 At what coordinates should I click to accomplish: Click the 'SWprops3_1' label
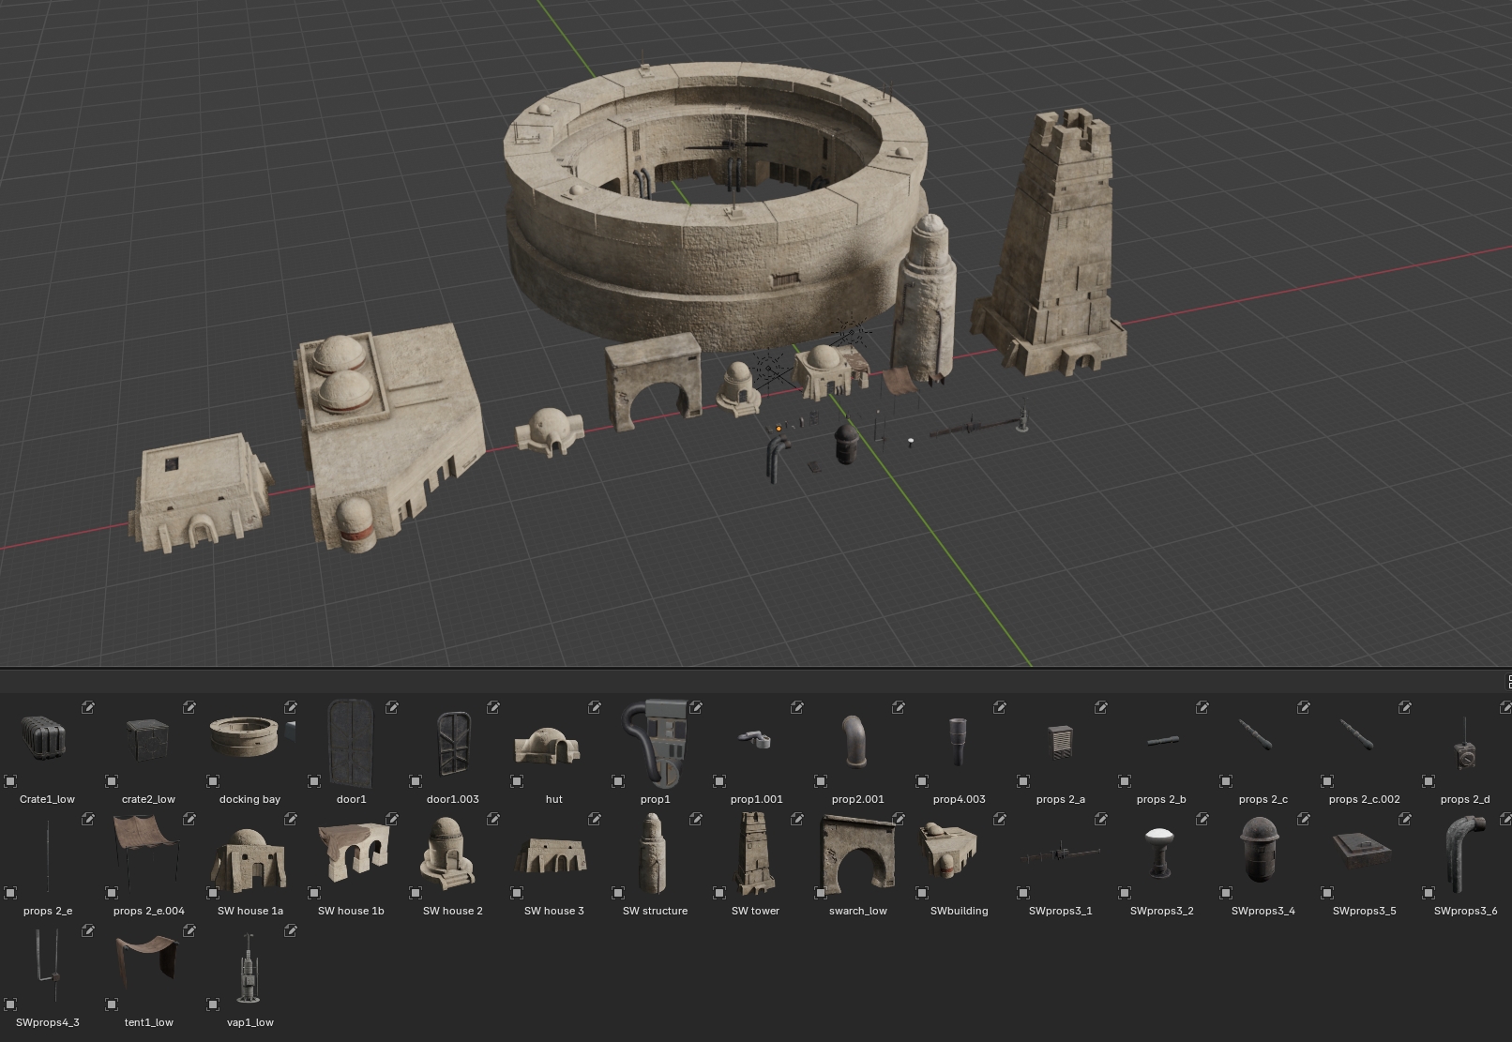click(1060, 911)
